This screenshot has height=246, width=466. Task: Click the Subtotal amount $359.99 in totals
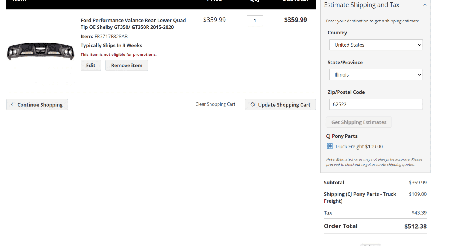[418, 183]
